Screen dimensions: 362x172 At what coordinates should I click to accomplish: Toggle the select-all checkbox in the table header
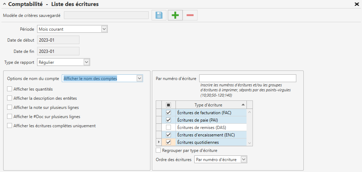[168, 105]
